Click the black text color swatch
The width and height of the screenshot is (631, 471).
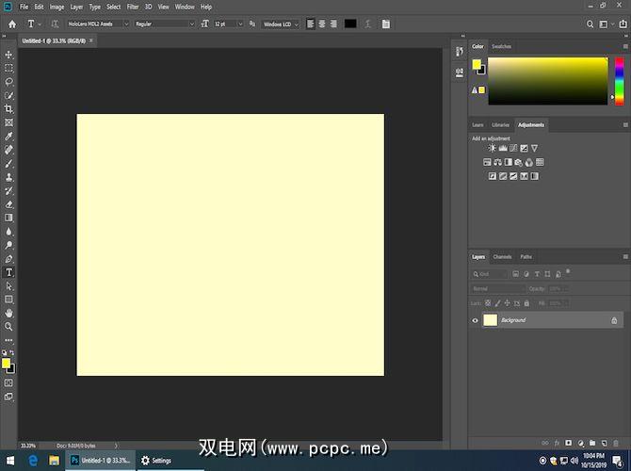(x=350, y=24)
